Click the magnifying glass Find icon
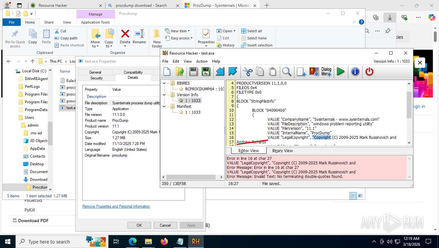The width and height of the screenshot is (439, 248). 287,71
